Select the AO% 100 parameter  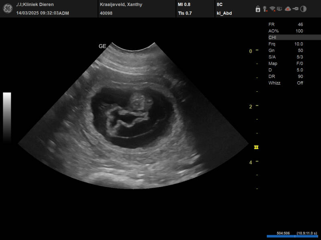[286, 31]
